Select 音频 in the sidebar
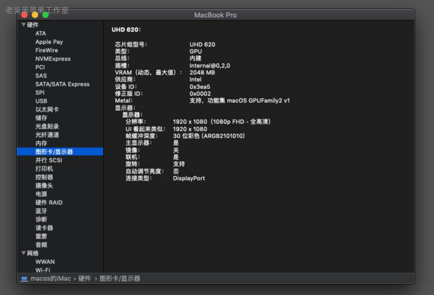This screenshot has width=434, height=295. (41, 245)
